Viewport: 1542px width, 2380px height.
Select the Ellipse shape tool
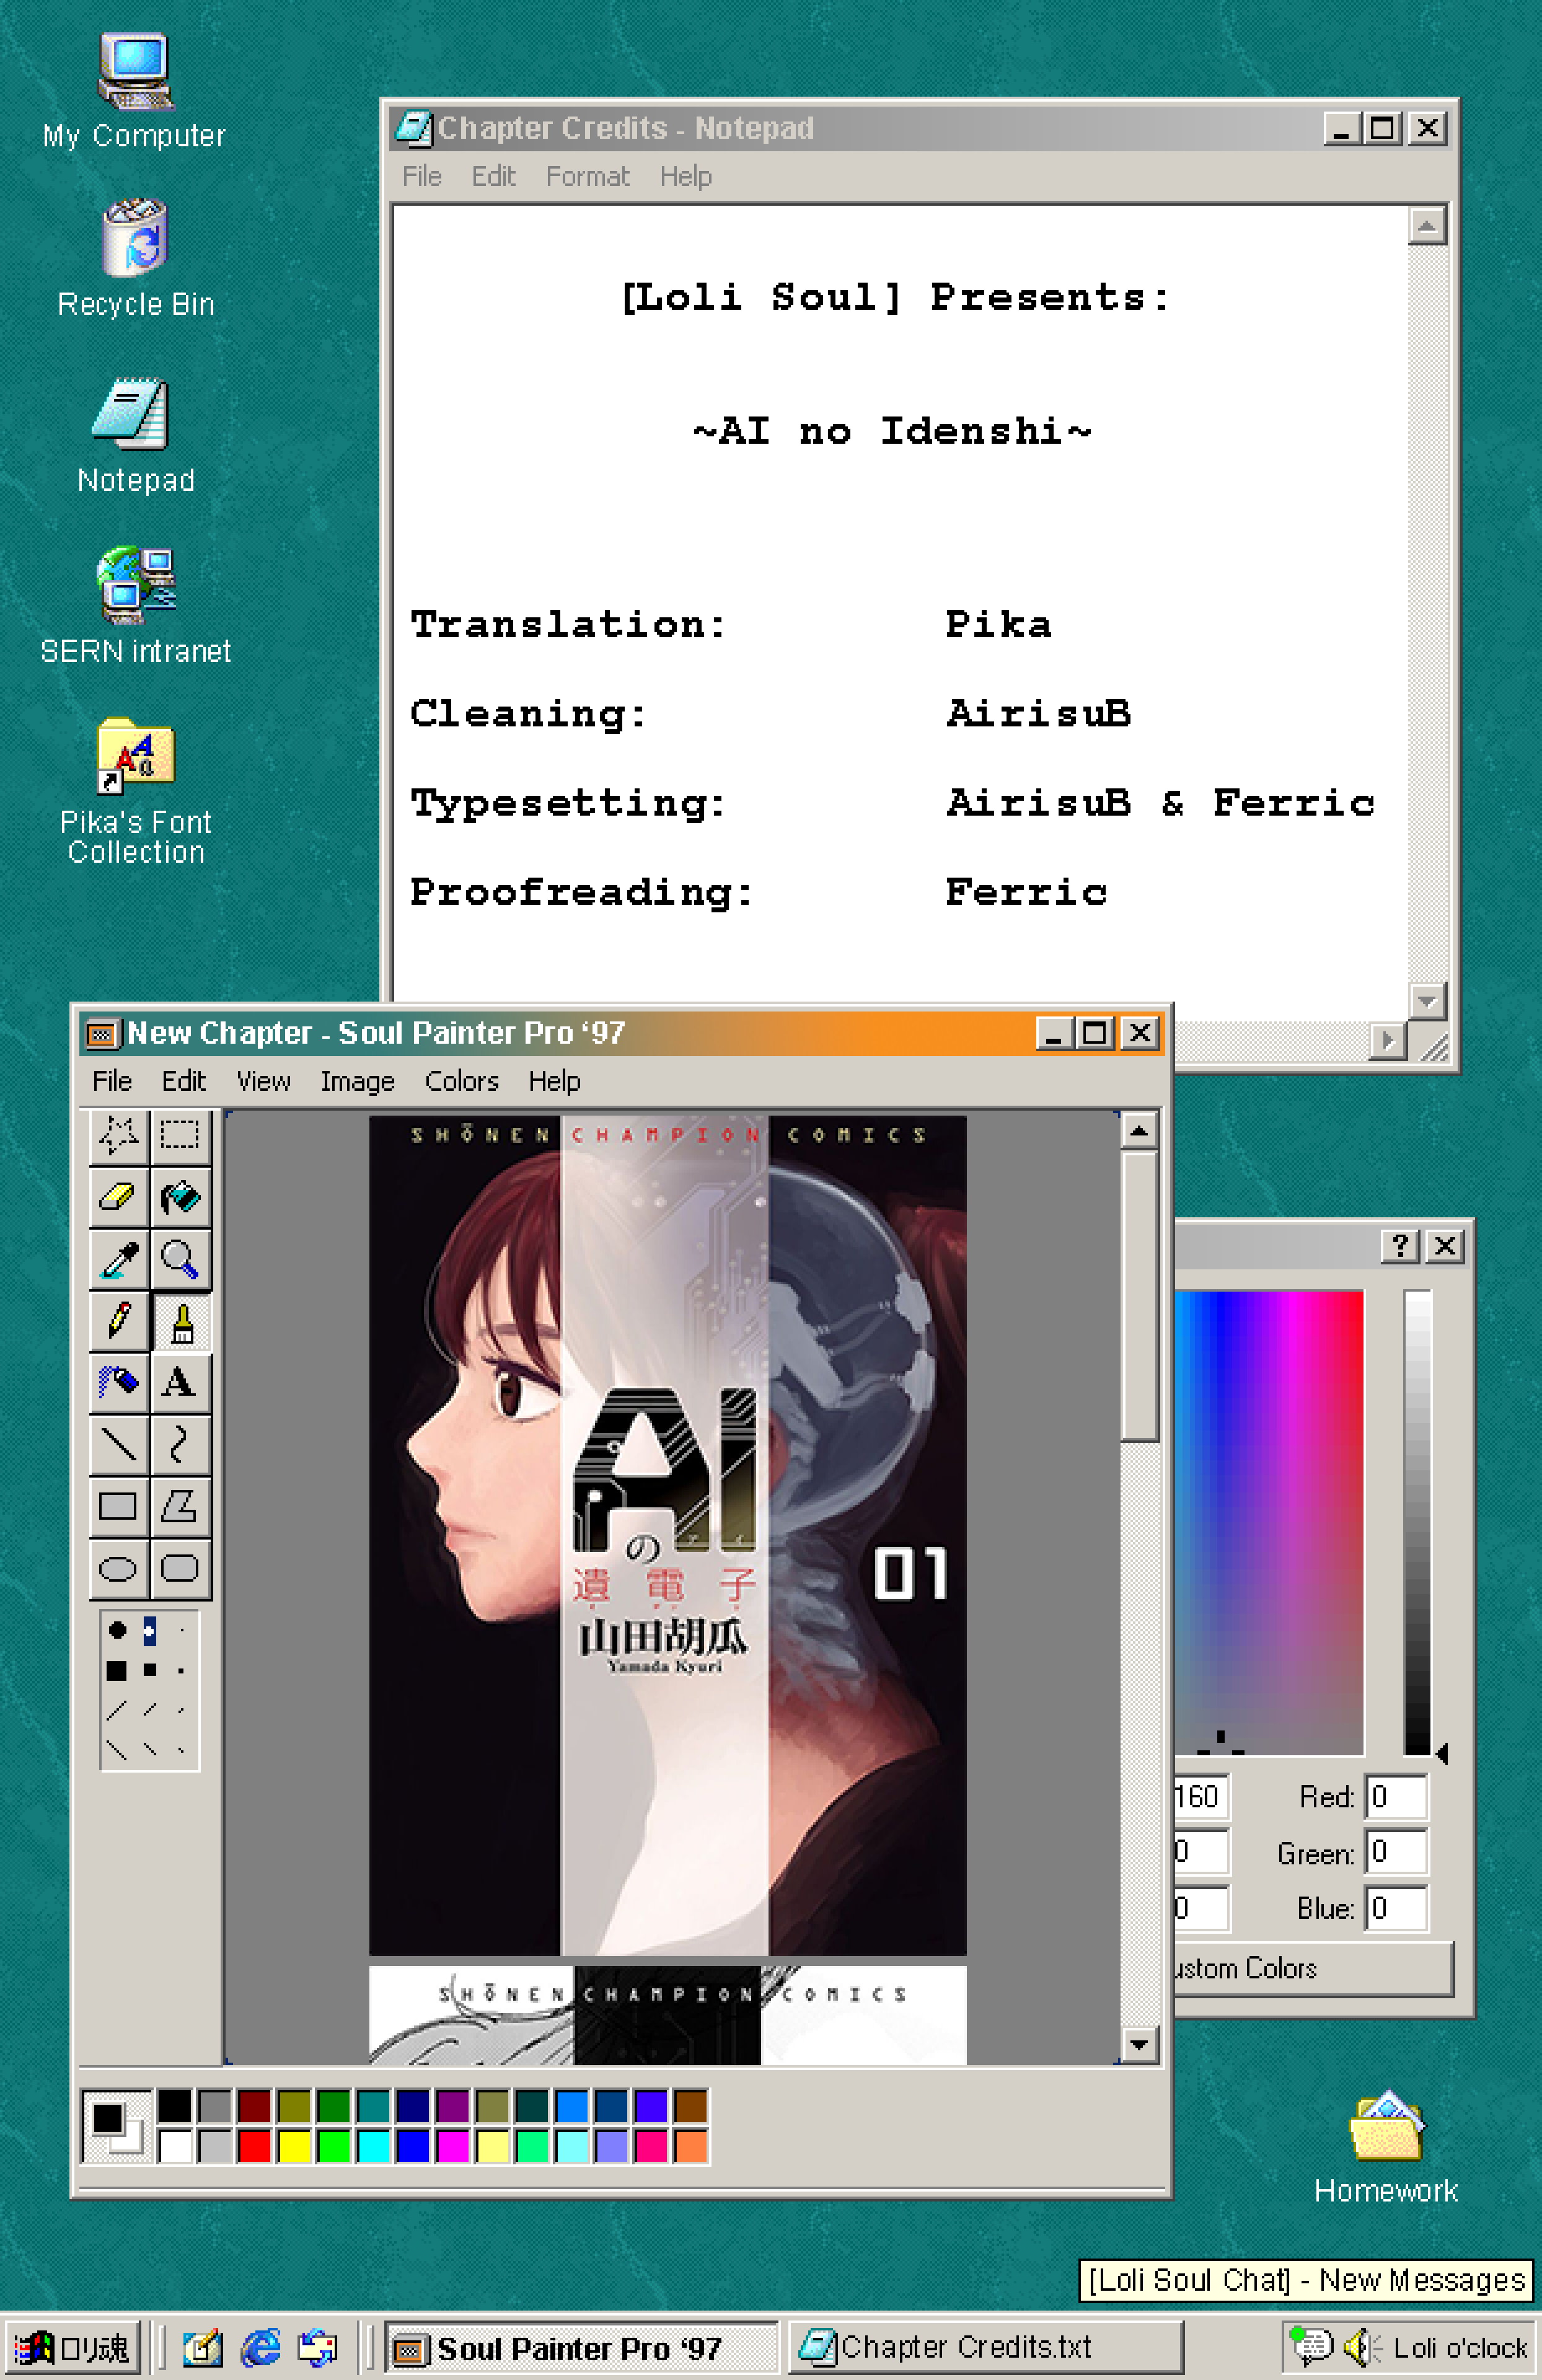(119, 1569)
